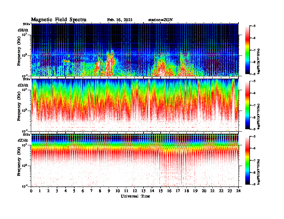Click the hour 3 label on the Universal Time axis

pyautogui.click(x=57, y=191)
